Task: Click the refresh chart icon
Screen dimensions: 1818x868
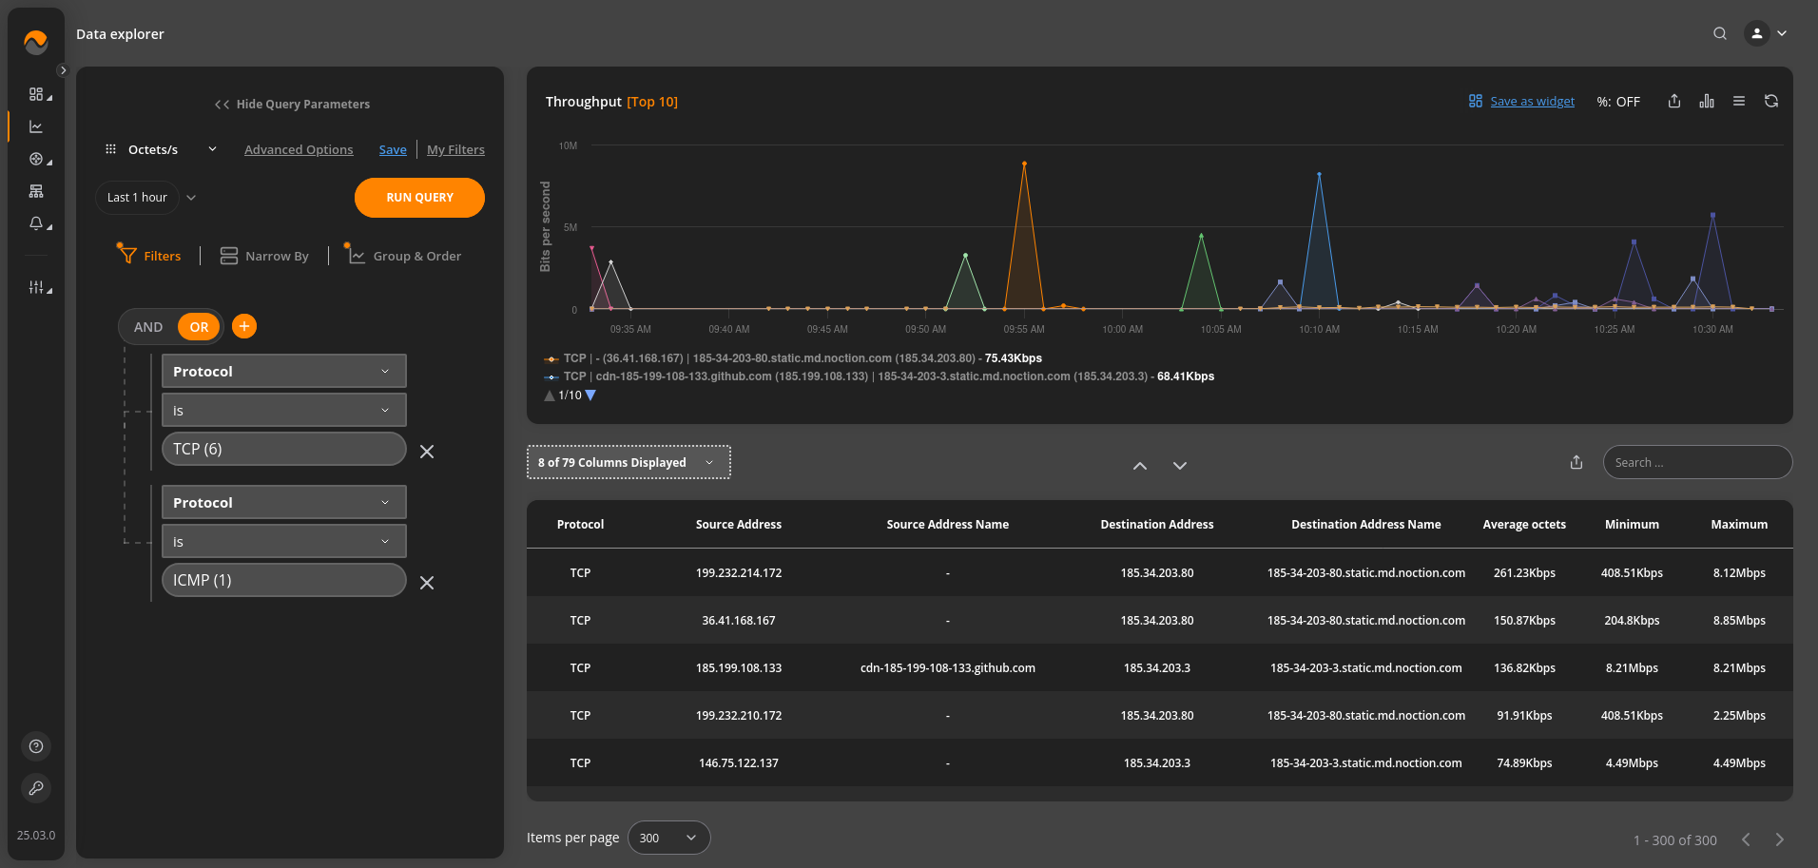Action: [x=1770, y=102]
